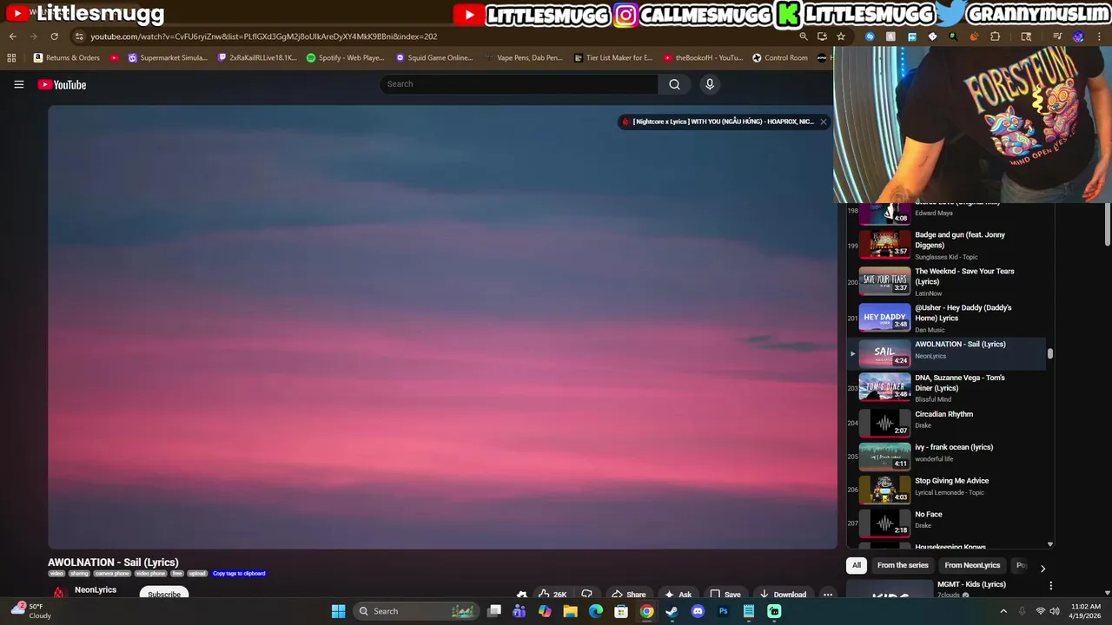Open Photoshop from the taskbar
This screenshot has width=1112, height=625.
(x=723, y=611)
